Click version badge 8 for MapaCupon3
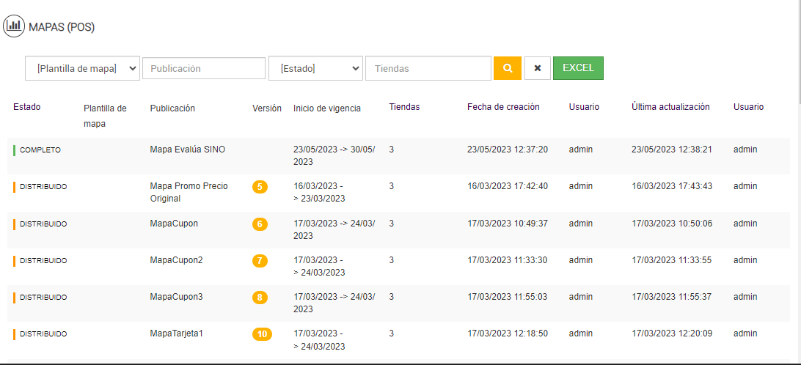801x365 pixels. tap(260, 298)
